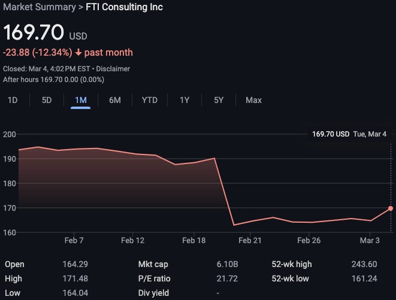396x300 pixels.
Task: Click the Feb 18 axis label
Action: tap(194, 240)
